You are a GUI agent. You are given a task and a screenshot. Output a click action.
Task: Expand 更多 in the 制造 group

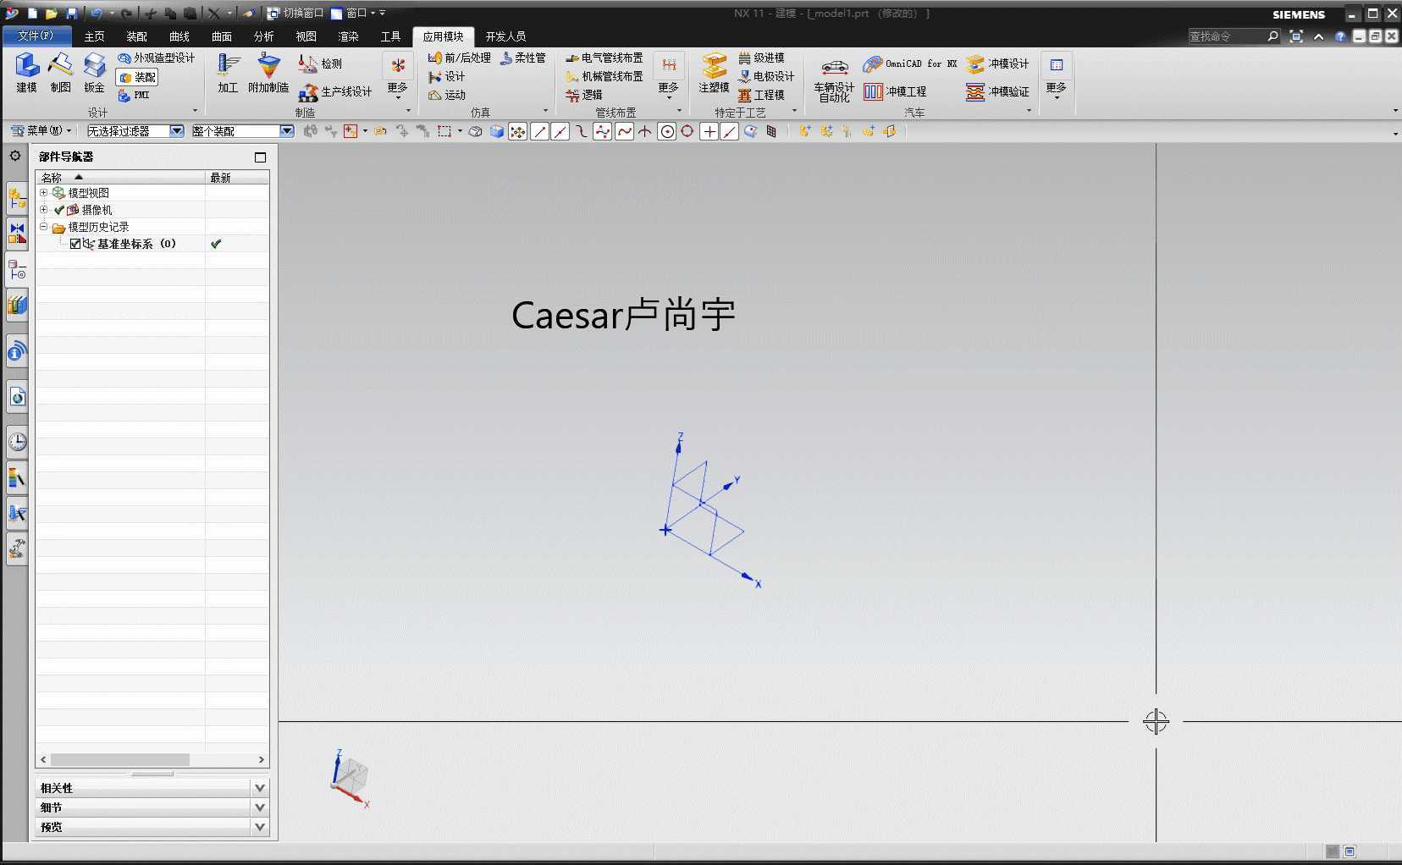pos(397,75)
